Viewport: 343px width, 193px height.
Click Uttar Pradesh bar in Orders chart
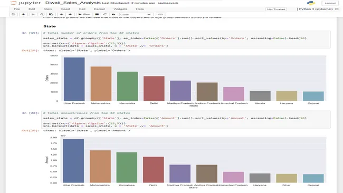[x=74, y=79]
